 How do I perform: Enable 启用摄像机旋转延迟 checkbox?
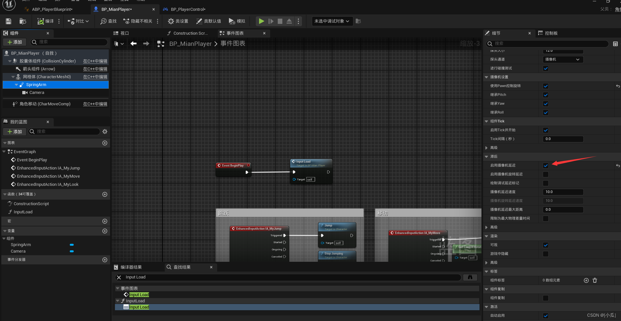pos(546,174)
